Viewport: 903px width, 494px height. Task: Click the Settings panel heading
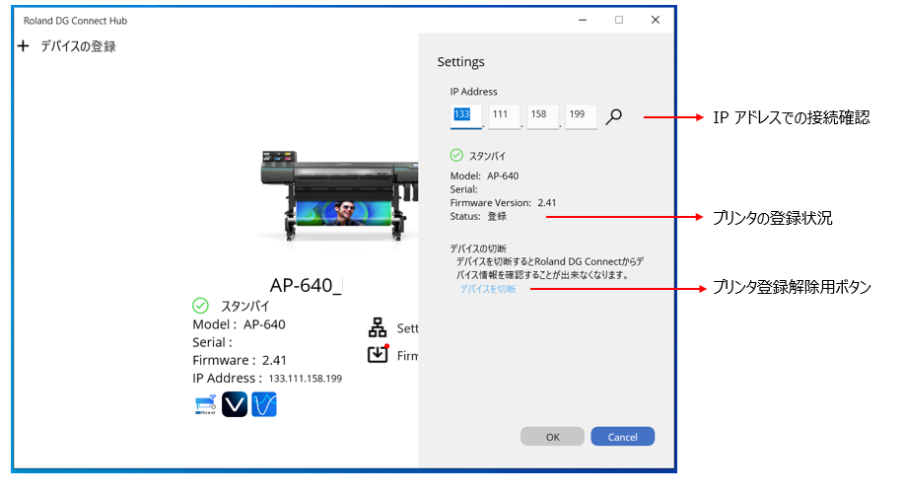[x=460, y=62]
